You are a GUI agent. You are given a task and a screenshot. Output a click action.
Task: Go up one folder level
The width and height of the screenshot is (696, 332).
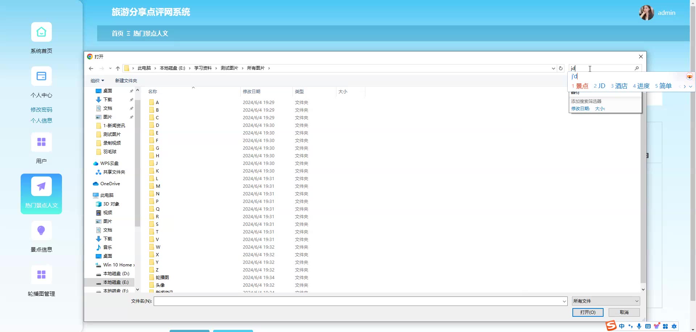pos(118,68)
